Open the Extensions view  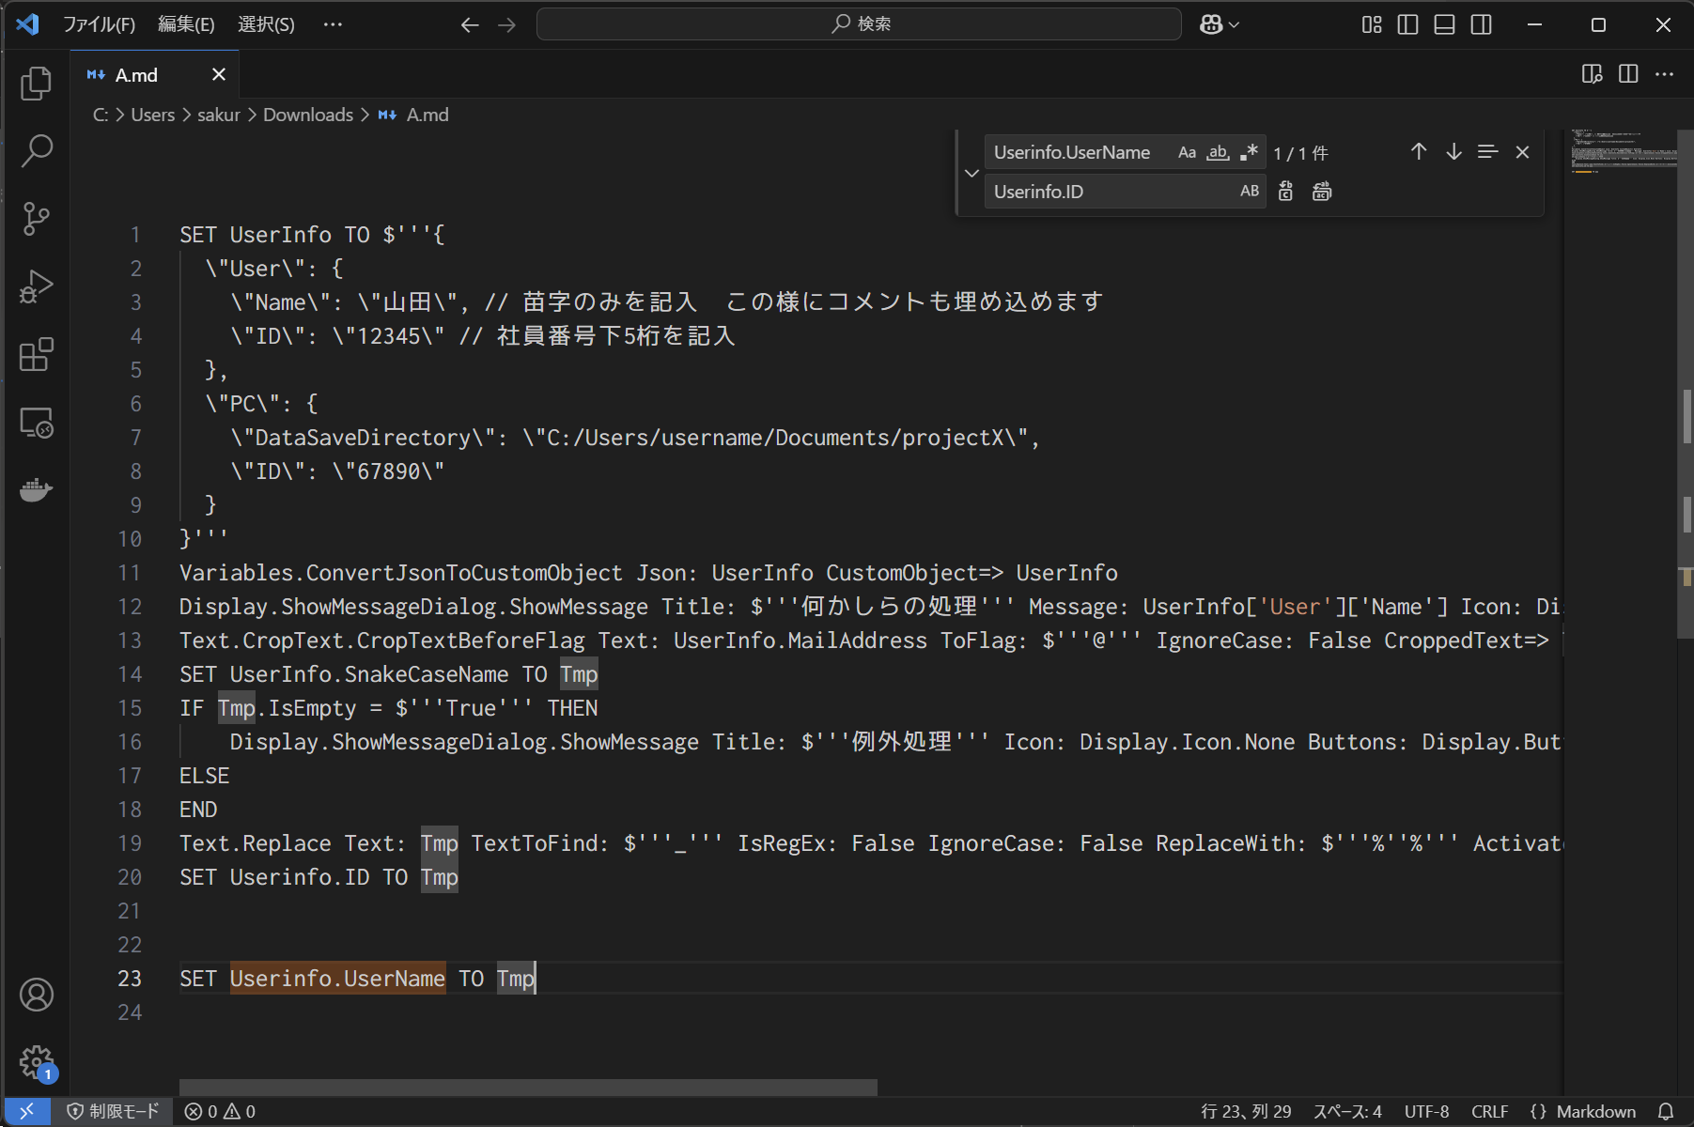[x=36, y=354]
